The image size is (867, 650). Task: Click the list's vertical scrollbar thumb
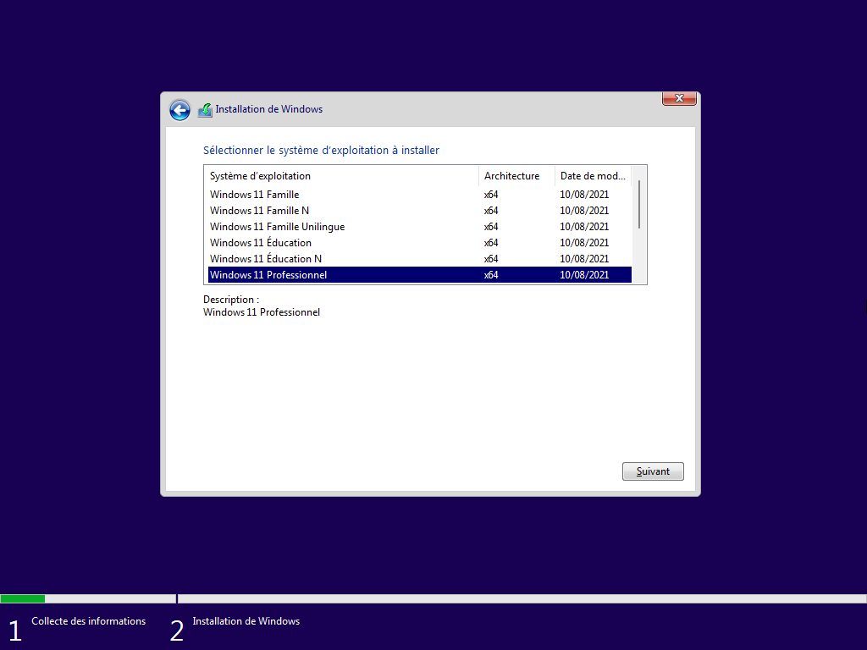click(x=639, y=204)
